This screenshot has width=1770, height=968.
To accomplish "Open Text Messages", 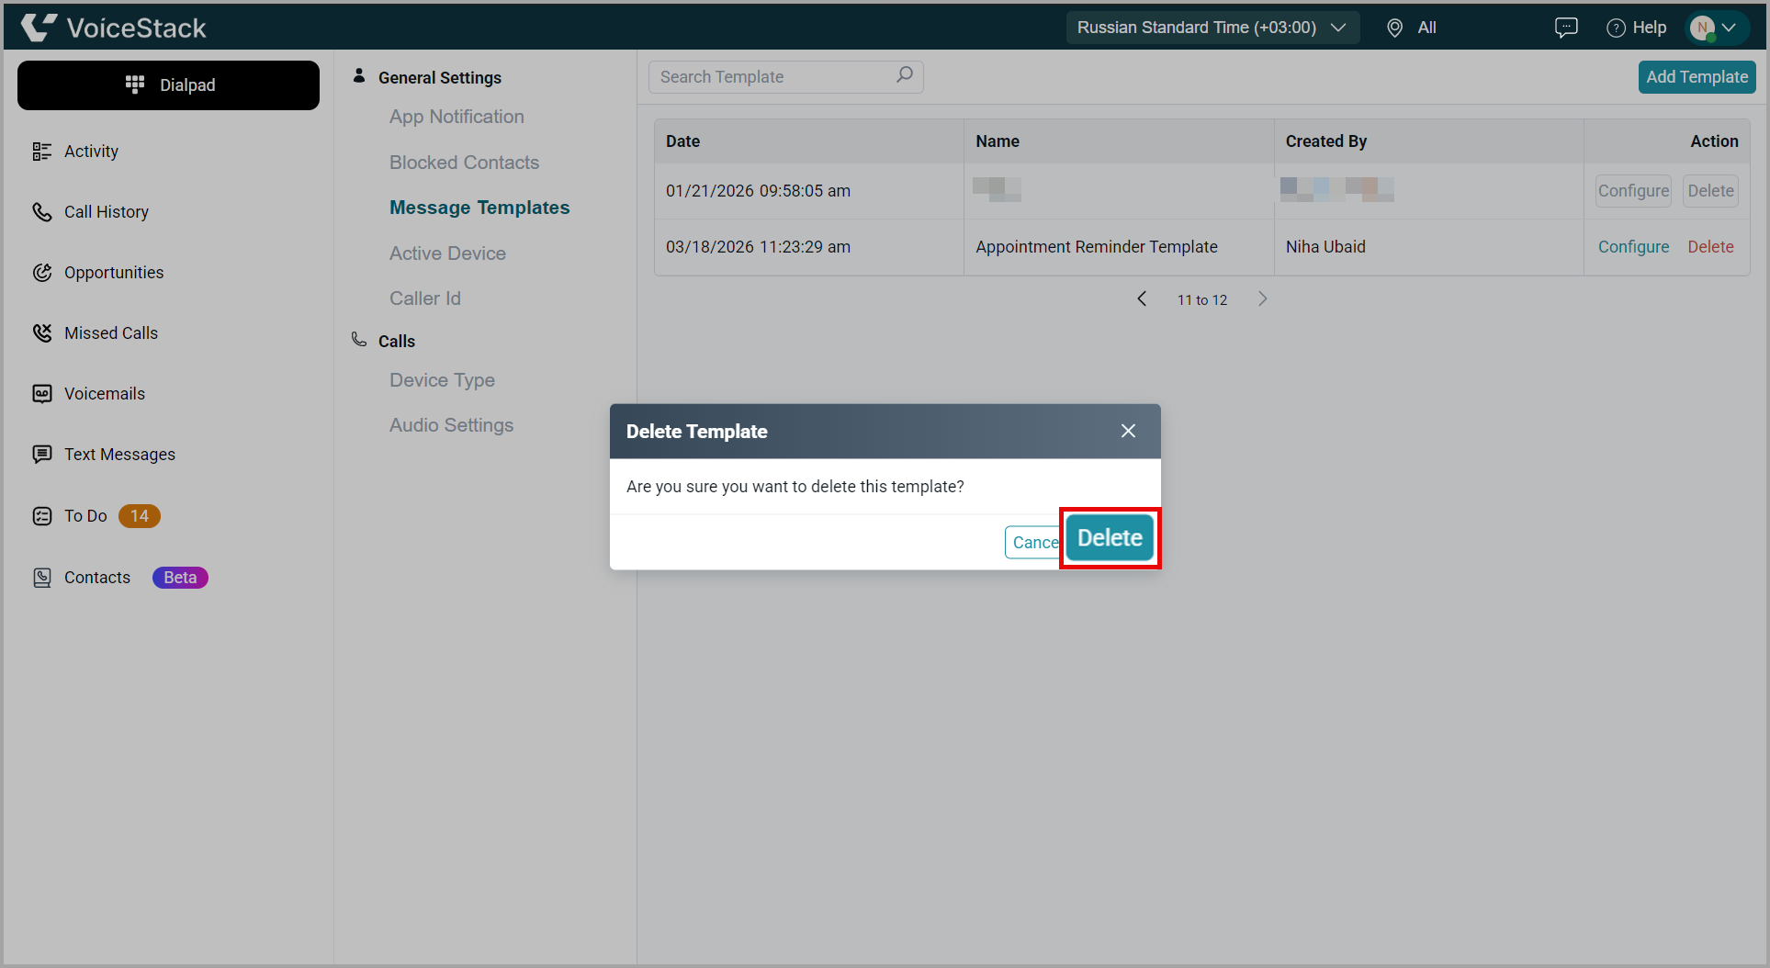I will (119, 455).
